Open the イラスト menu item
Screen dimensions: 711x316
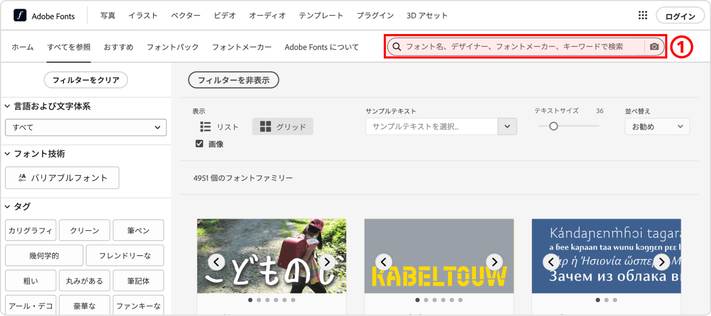click(x=143, y=15)
